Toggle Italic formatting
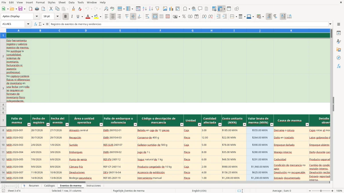This screenshot has width=344, height=193. (72, 17)
